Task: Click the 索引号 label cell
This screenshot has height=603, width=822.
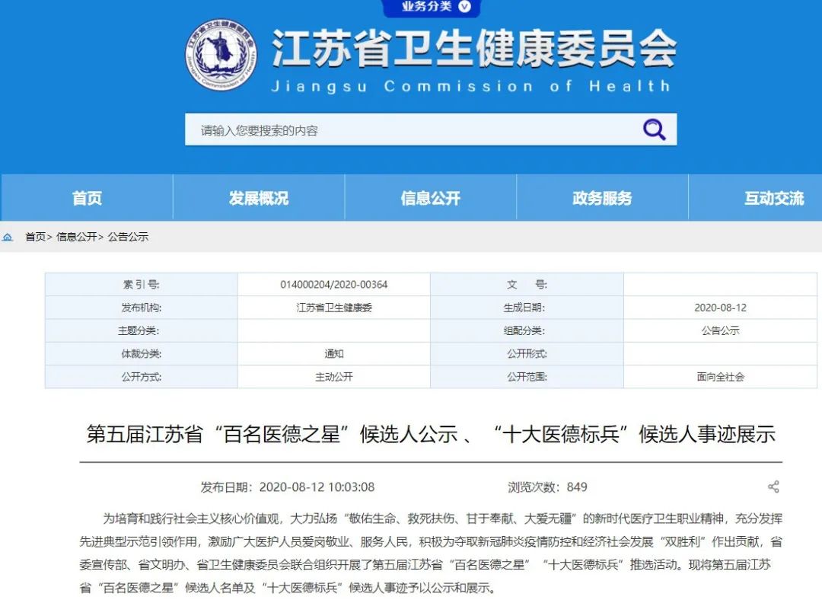Action: pos(141,284)
